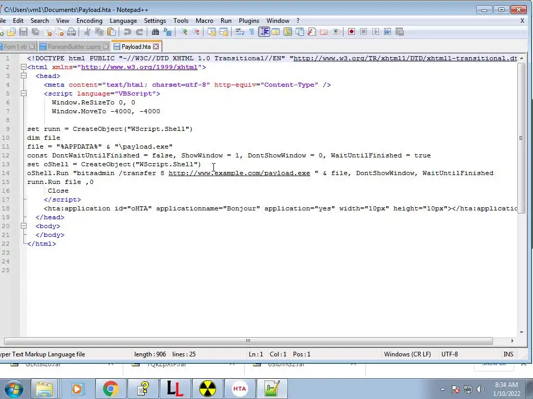This screenshot has width=533, height=399.
Task: Click the Undo arrow icon
Action: (x=127, y=32)
